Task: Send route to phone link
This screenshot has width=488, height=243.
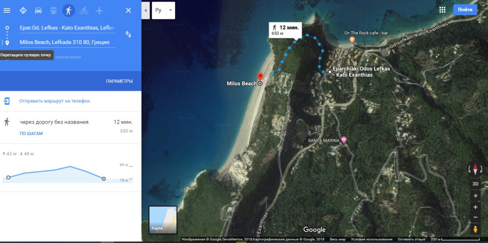Action: pos(54,101)
